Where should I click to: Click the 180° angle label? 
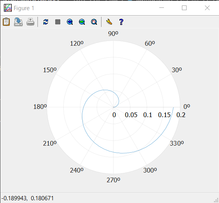[40, 107]
